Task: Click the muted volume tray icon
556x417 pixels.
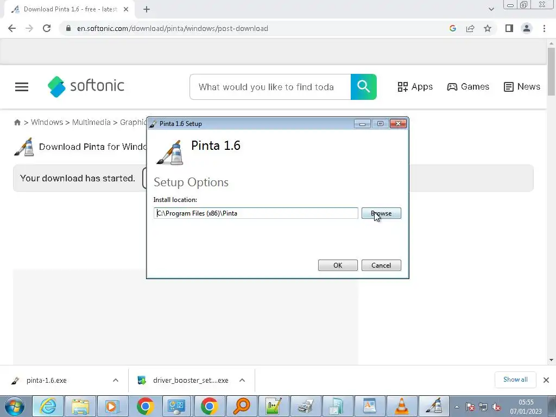Action: [x=496, y=407]
